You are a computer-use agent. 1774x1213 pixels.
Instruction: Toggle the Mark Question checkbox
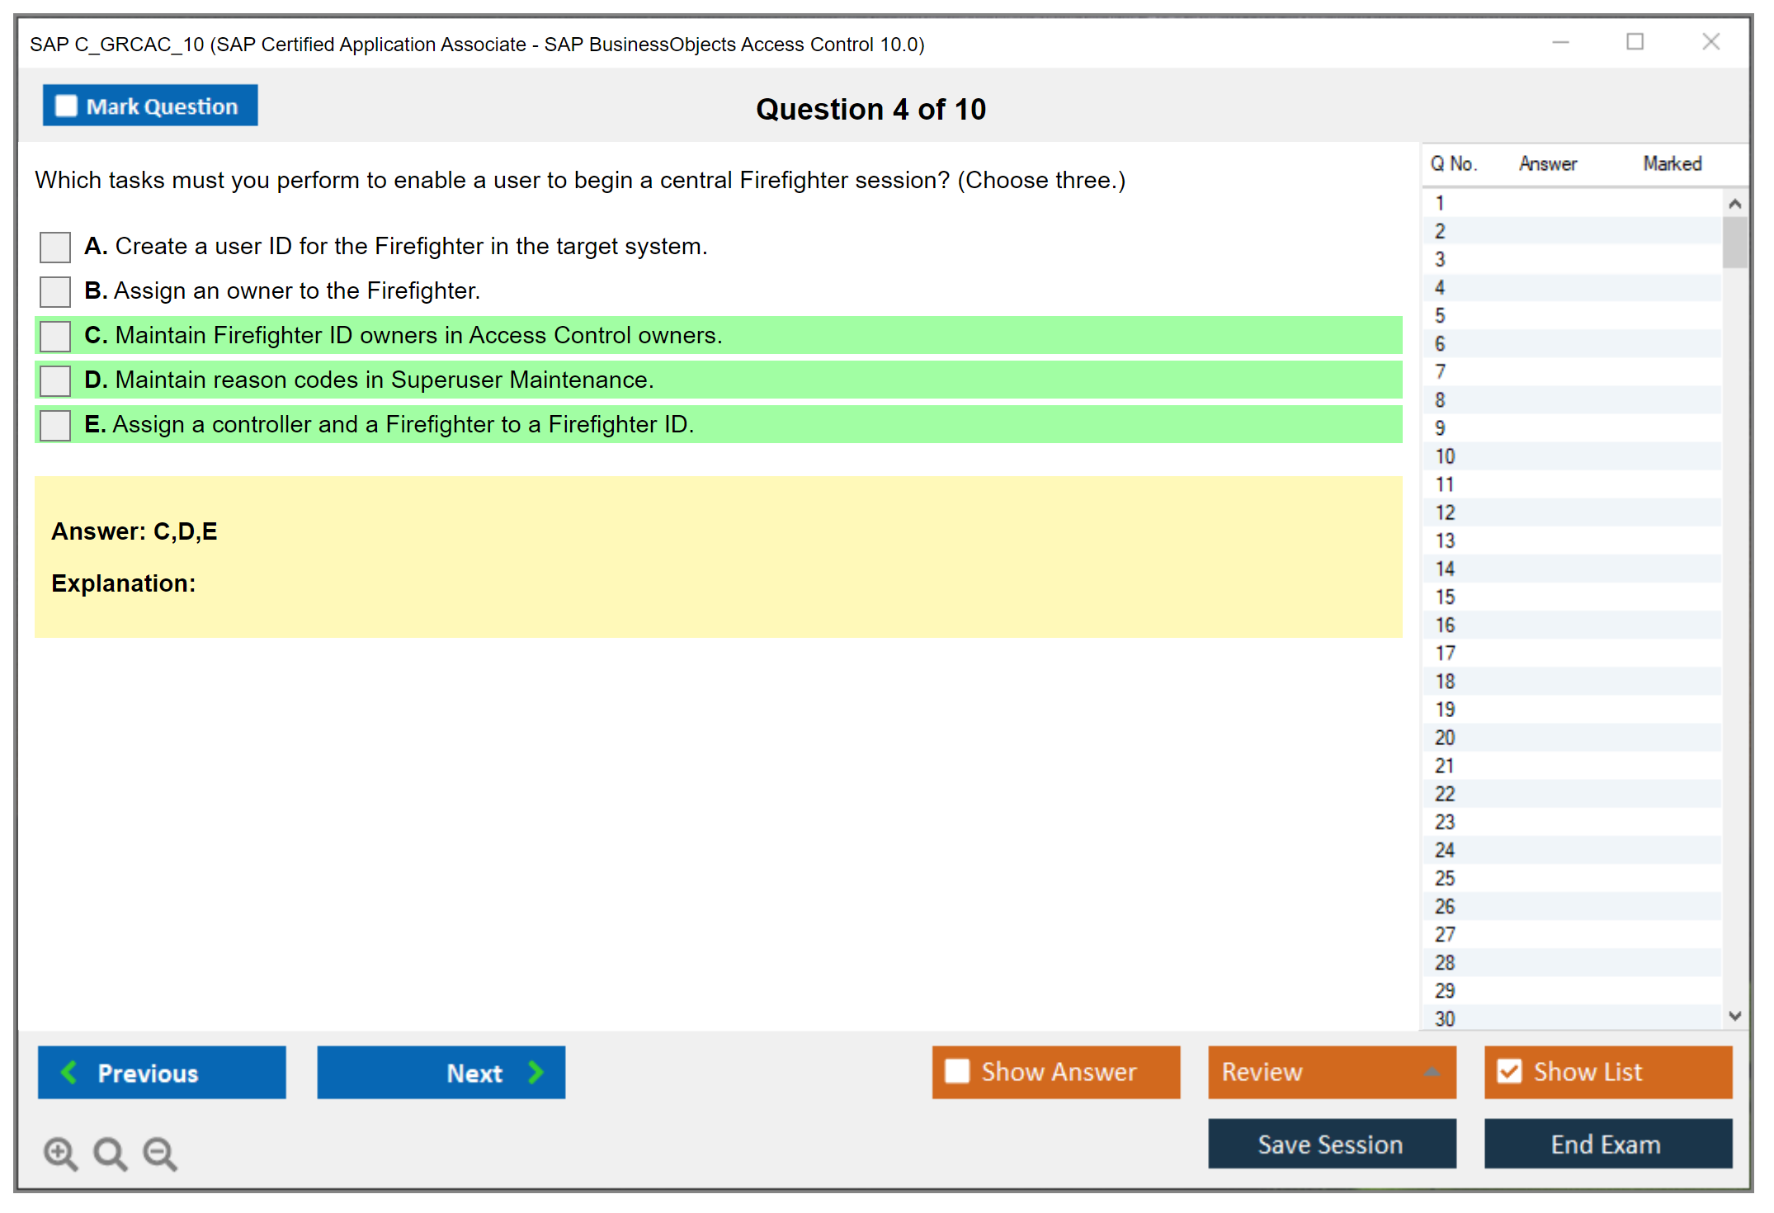click(66, 106)
